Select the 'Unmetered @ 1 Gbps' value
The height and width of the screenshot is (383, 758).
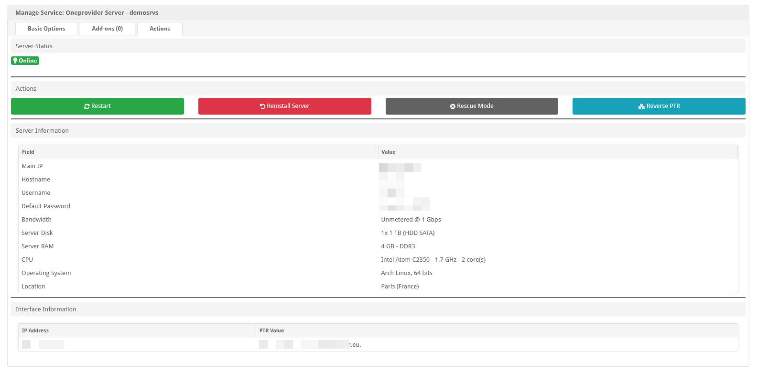[411, 220]
